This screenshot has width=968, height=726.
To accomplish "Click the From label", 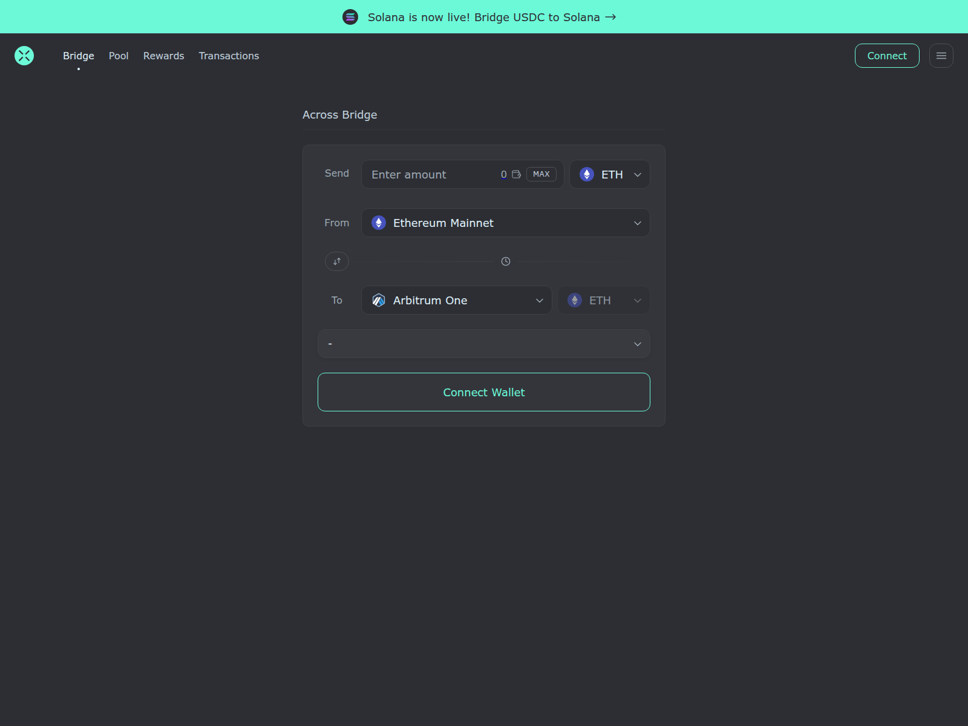I will coord(337,223).
